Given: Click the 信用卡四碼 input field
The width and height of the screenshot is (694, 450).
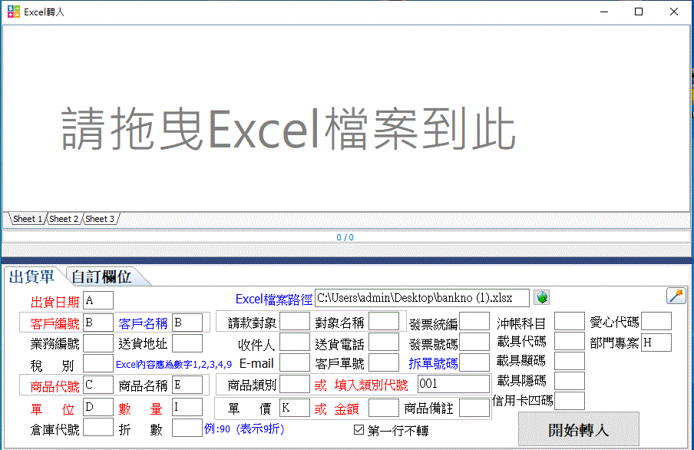Looking at the screenshot, I should [570, 401].
